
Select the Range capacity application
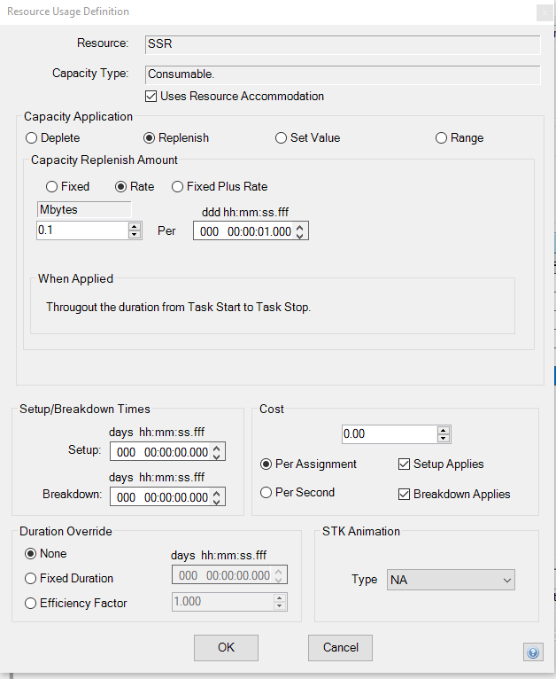(441, 138)
